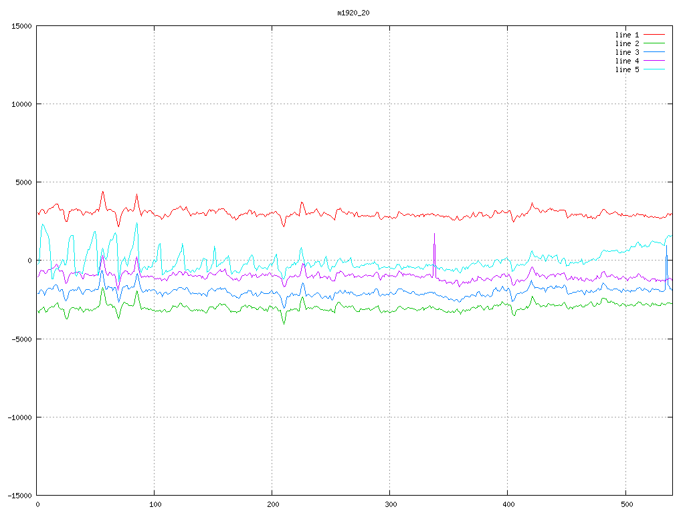Click the 15000 y-axis label
685x513 pixels.
pos(21,26)
